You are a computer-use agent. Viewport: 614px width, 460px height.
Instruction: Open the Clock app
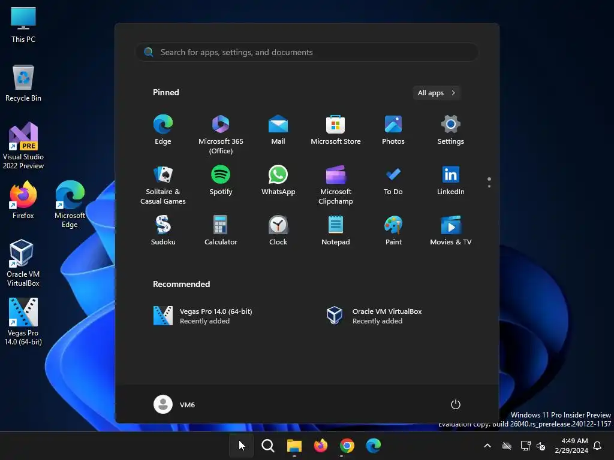click(x=278, y=231)
